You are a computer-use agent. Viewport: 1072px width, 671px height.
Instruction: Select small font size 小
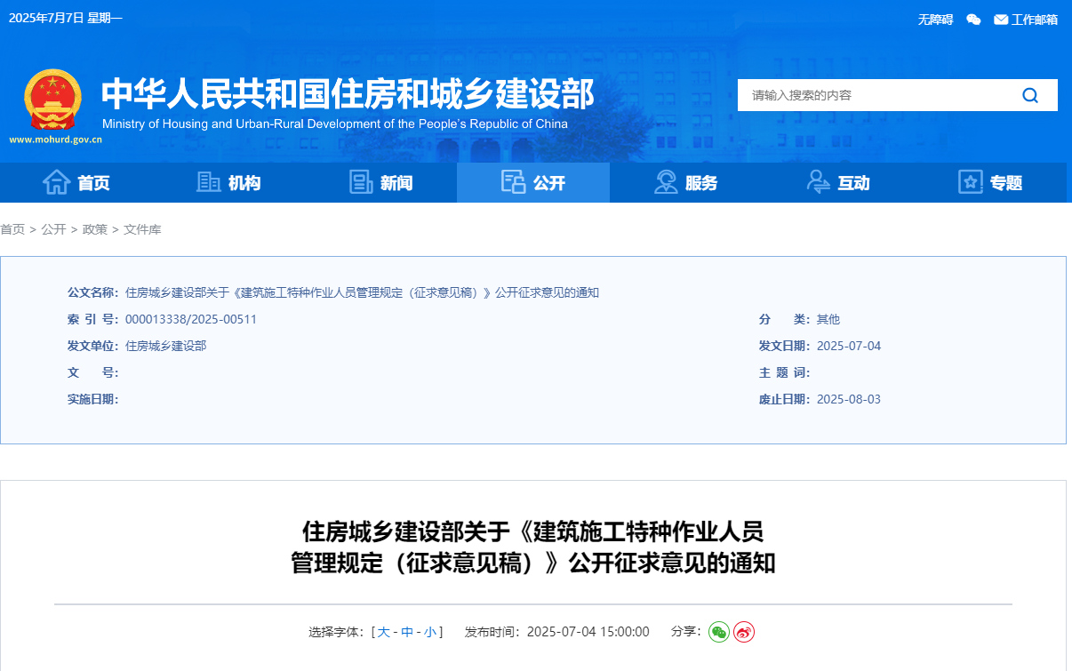[430, 632]
